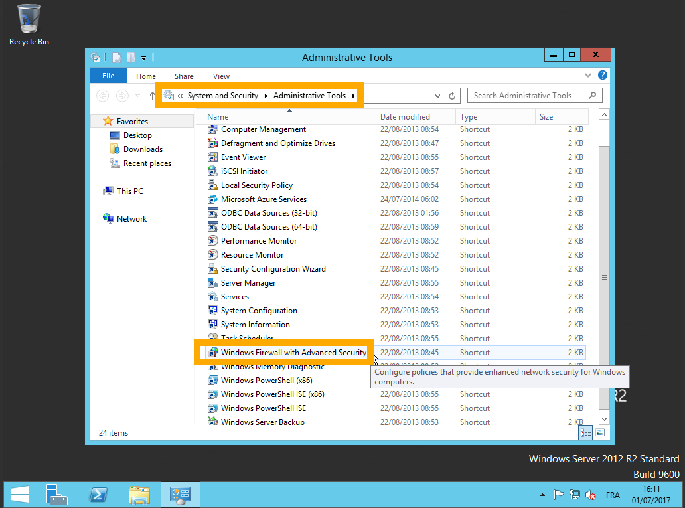The width and height of the screenshot is (685, 508).
Task: Select the Windows PowerShell ISE icon
Action: click(x=213, y=408)
